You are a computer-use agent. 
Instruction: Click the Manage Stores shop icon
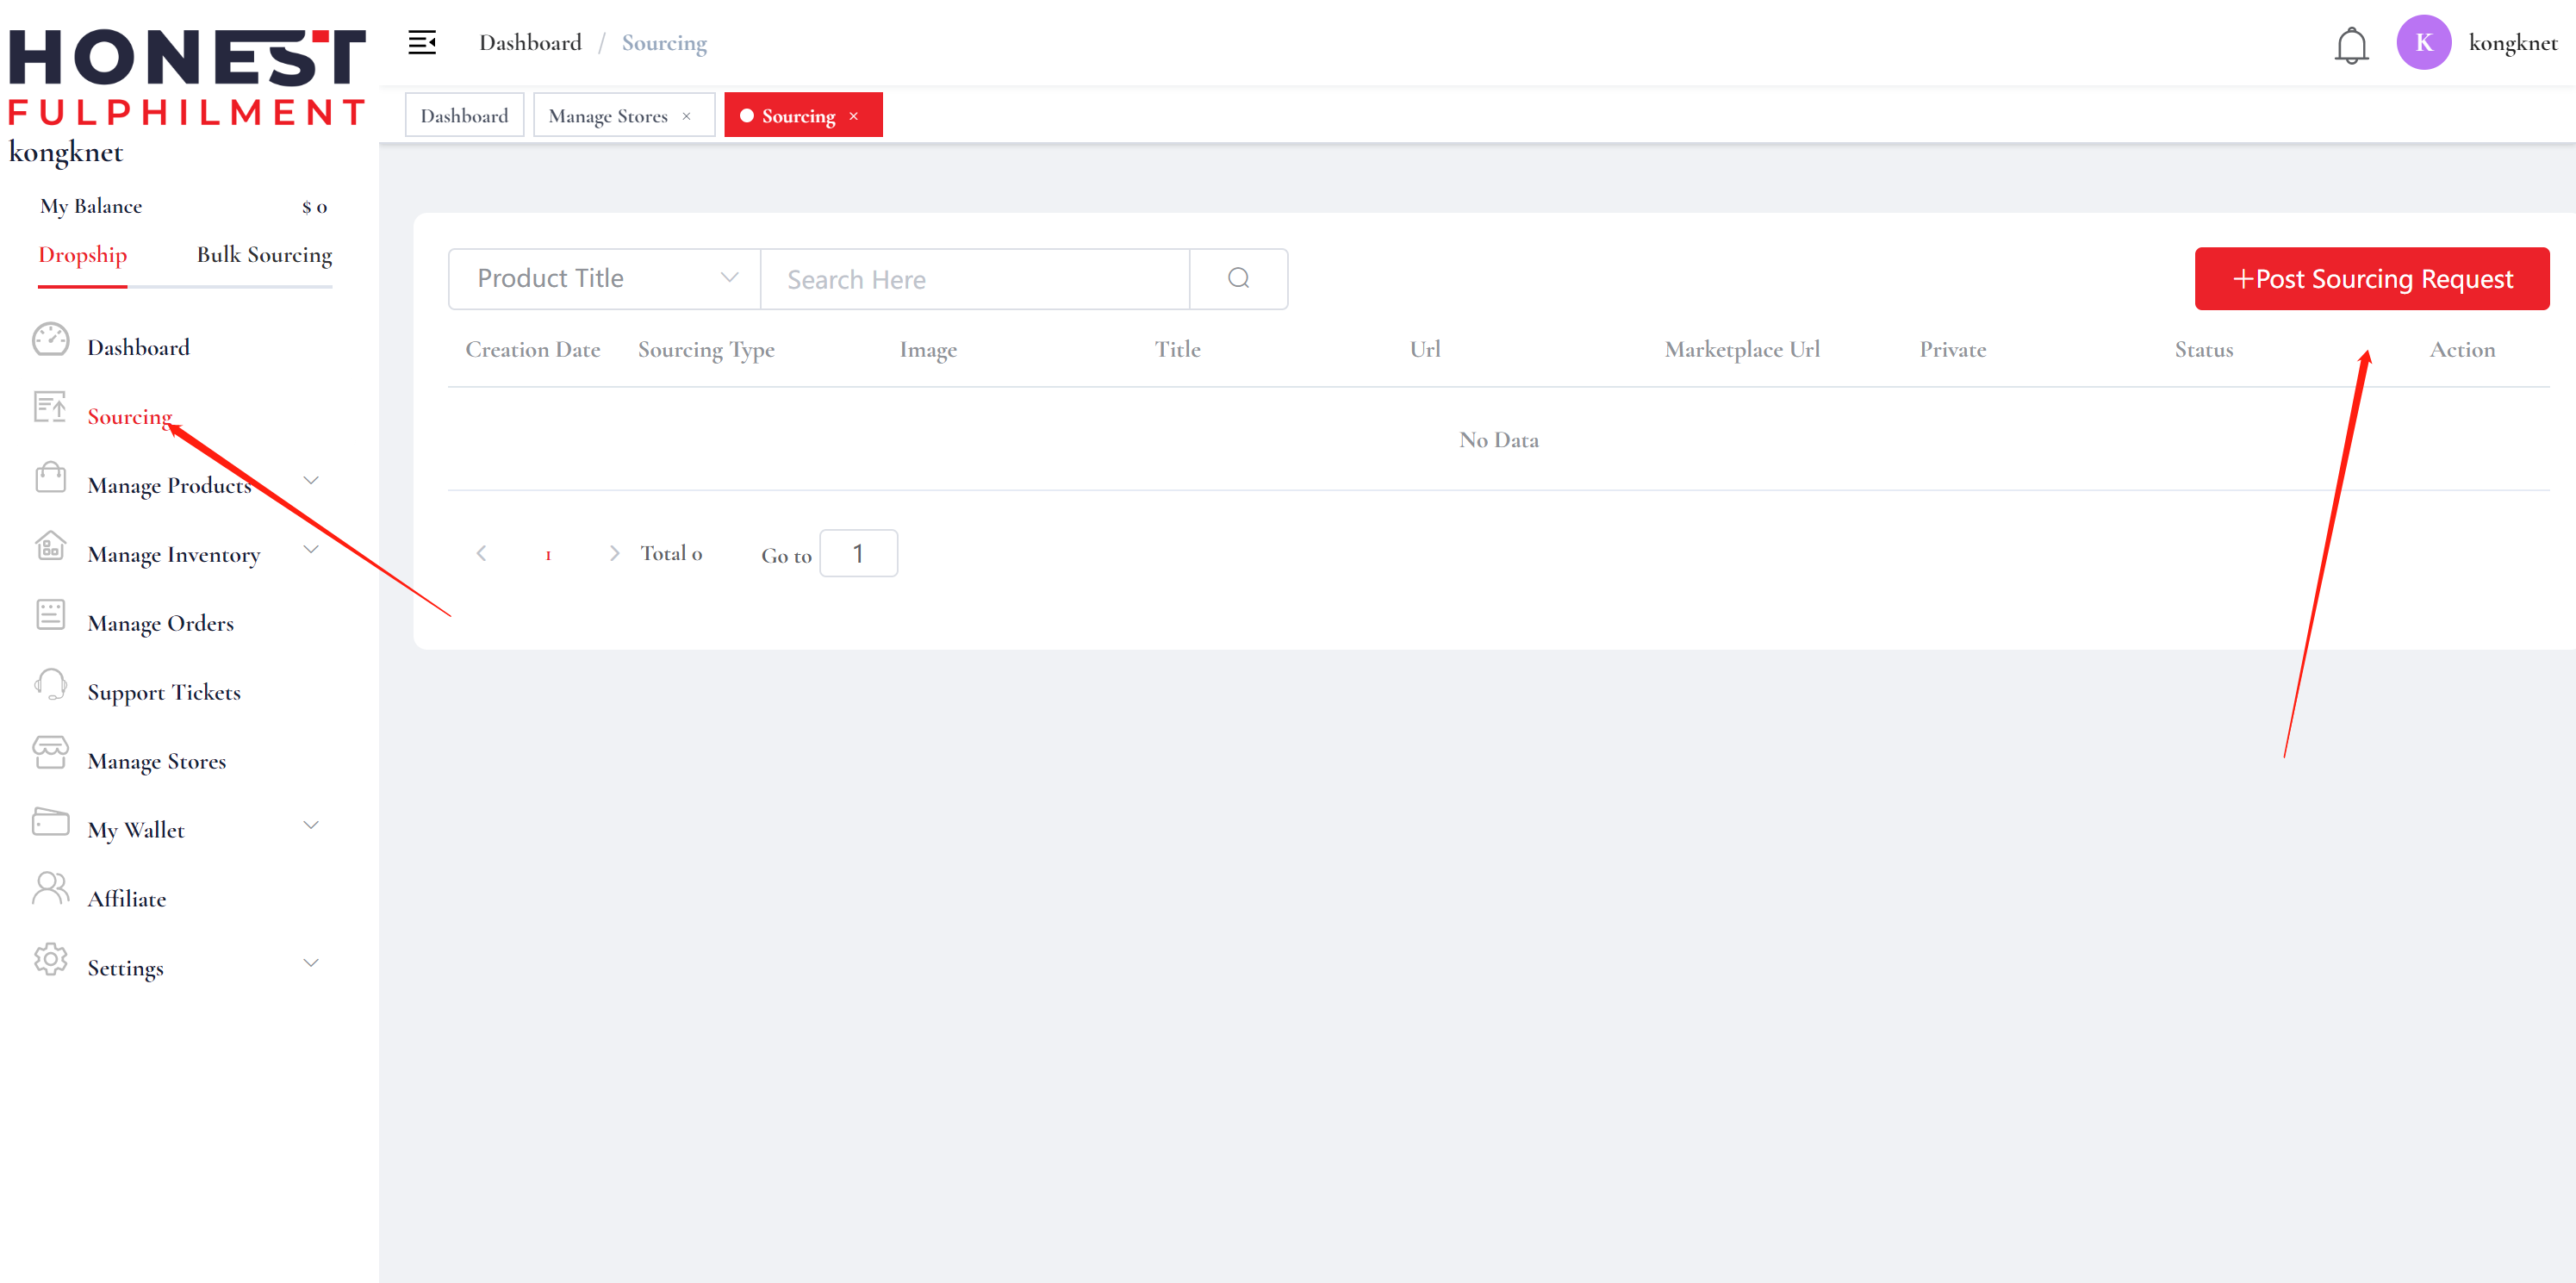coord(50,753)
